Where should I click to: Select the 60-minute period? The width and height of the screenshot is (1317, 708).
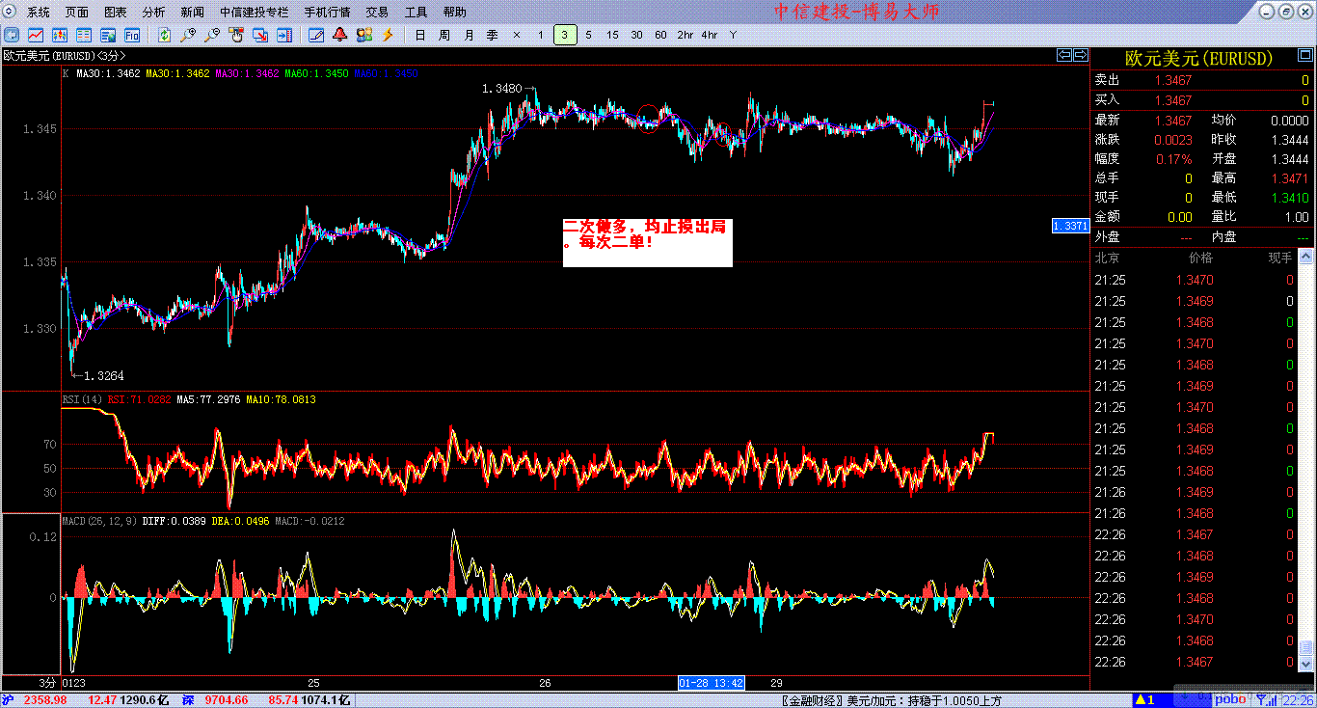pyautogui.click(x=660, y=35)
